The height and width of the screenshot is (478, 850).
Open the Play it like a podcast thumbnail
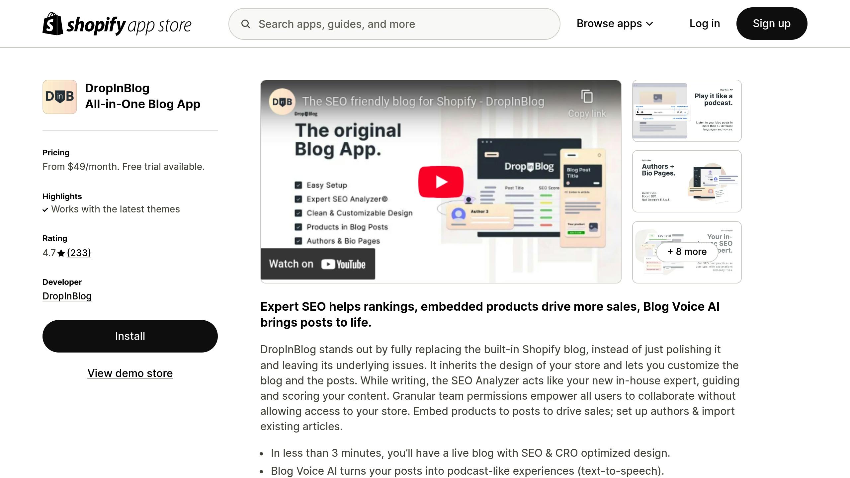click(x=687, y=111)
